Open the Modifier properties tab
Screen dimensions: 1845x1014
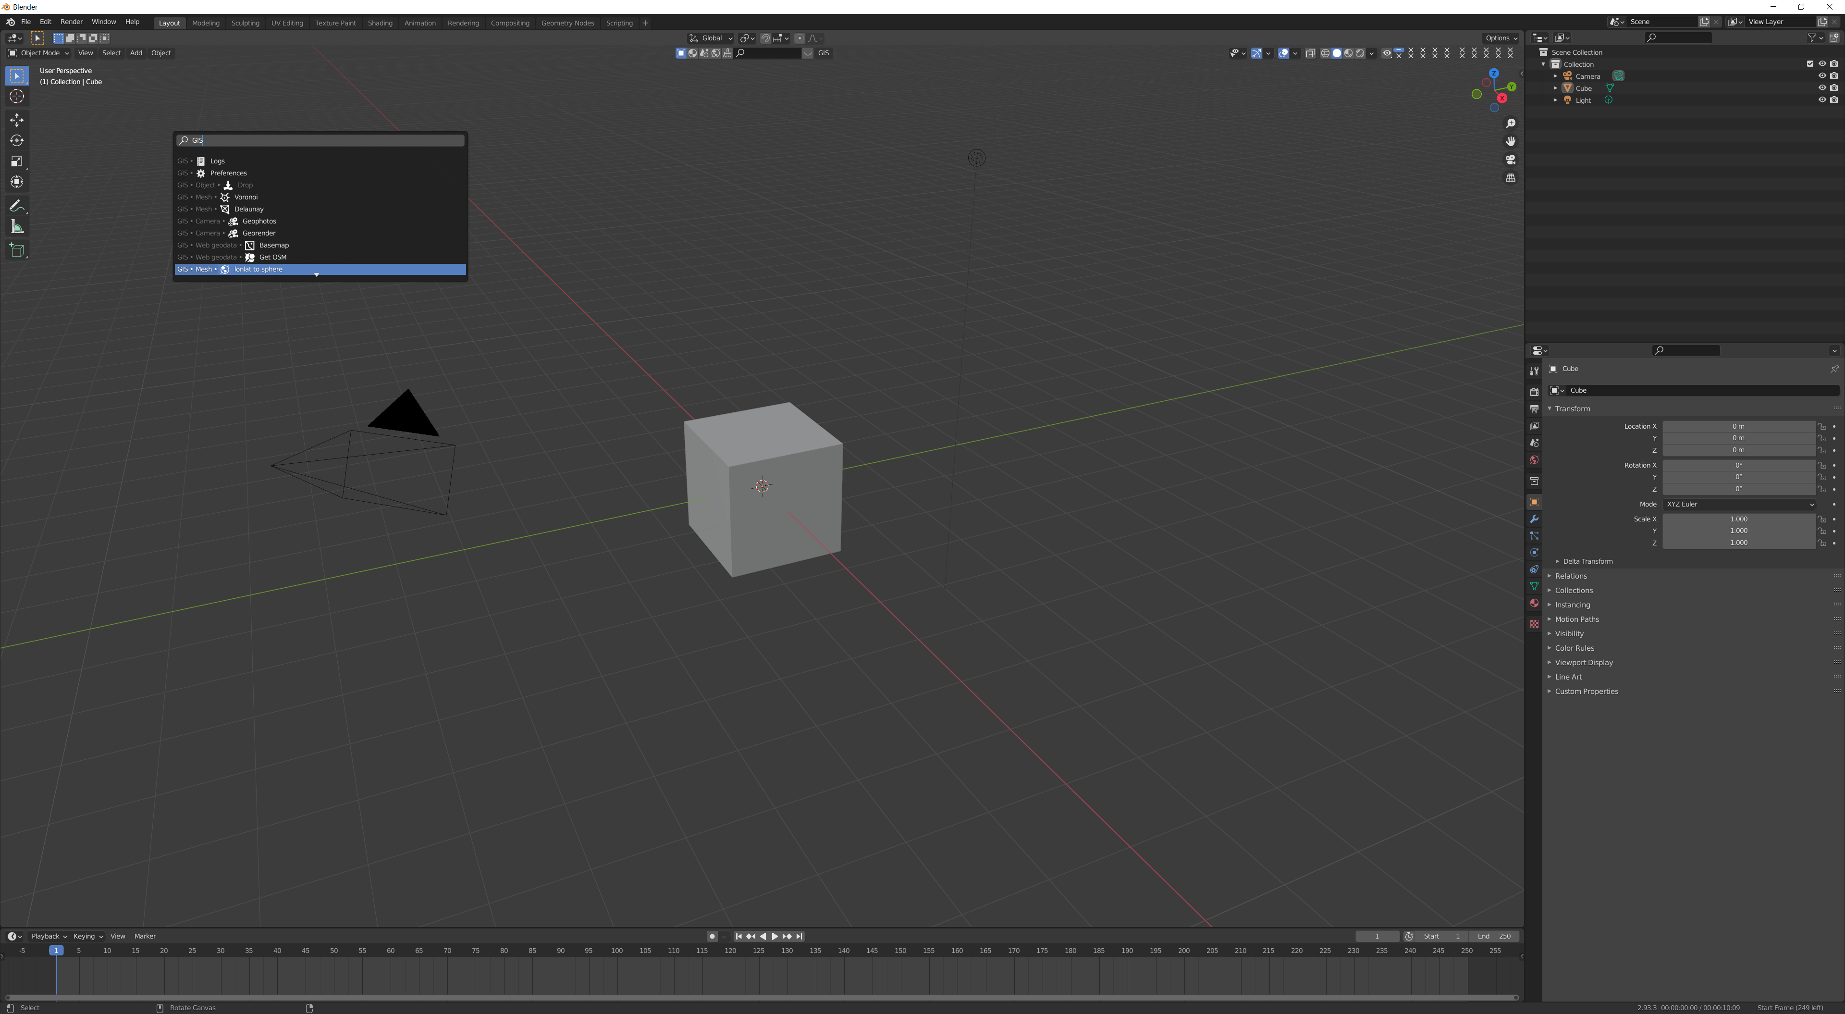[1534, 519]
